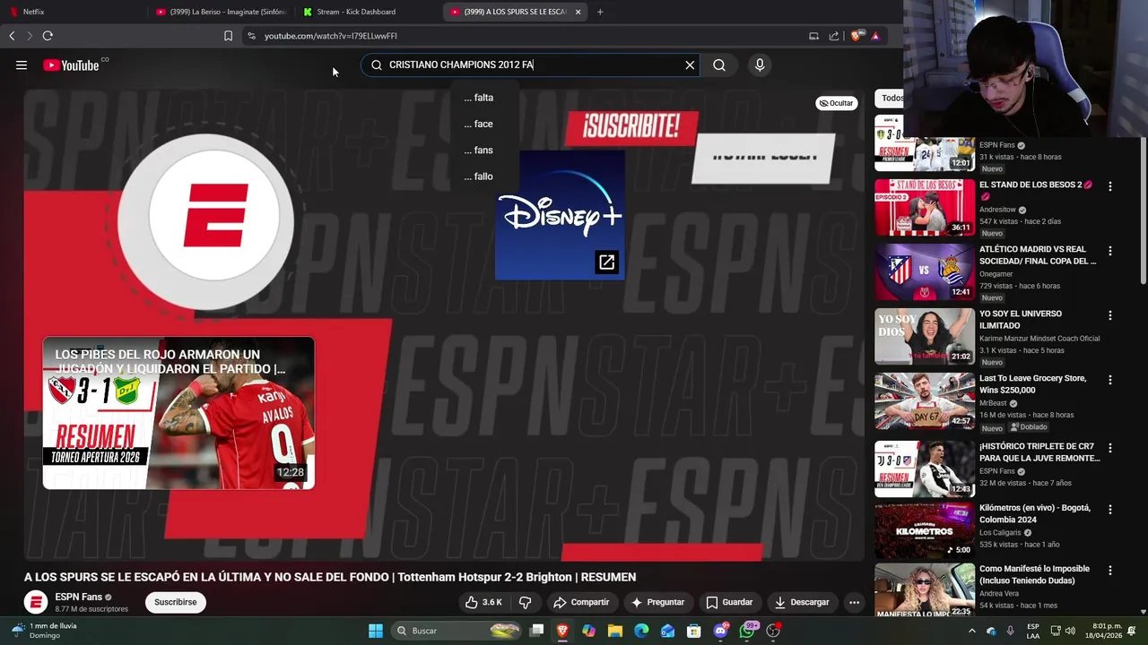
Task: Open options for Last To Leave Grocery Store
Action: pyautogui.click(x=1110, y=380)
